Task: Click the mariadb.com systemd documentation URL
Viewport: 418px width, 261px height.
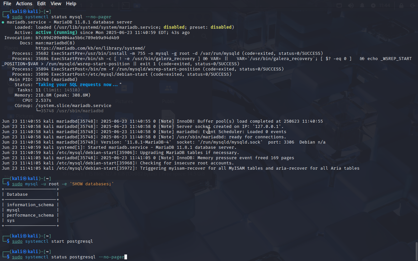Action: (90, 48)
